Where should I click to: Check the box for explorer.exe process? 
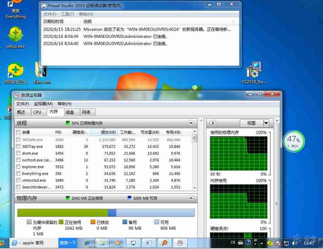pos(18,167)
